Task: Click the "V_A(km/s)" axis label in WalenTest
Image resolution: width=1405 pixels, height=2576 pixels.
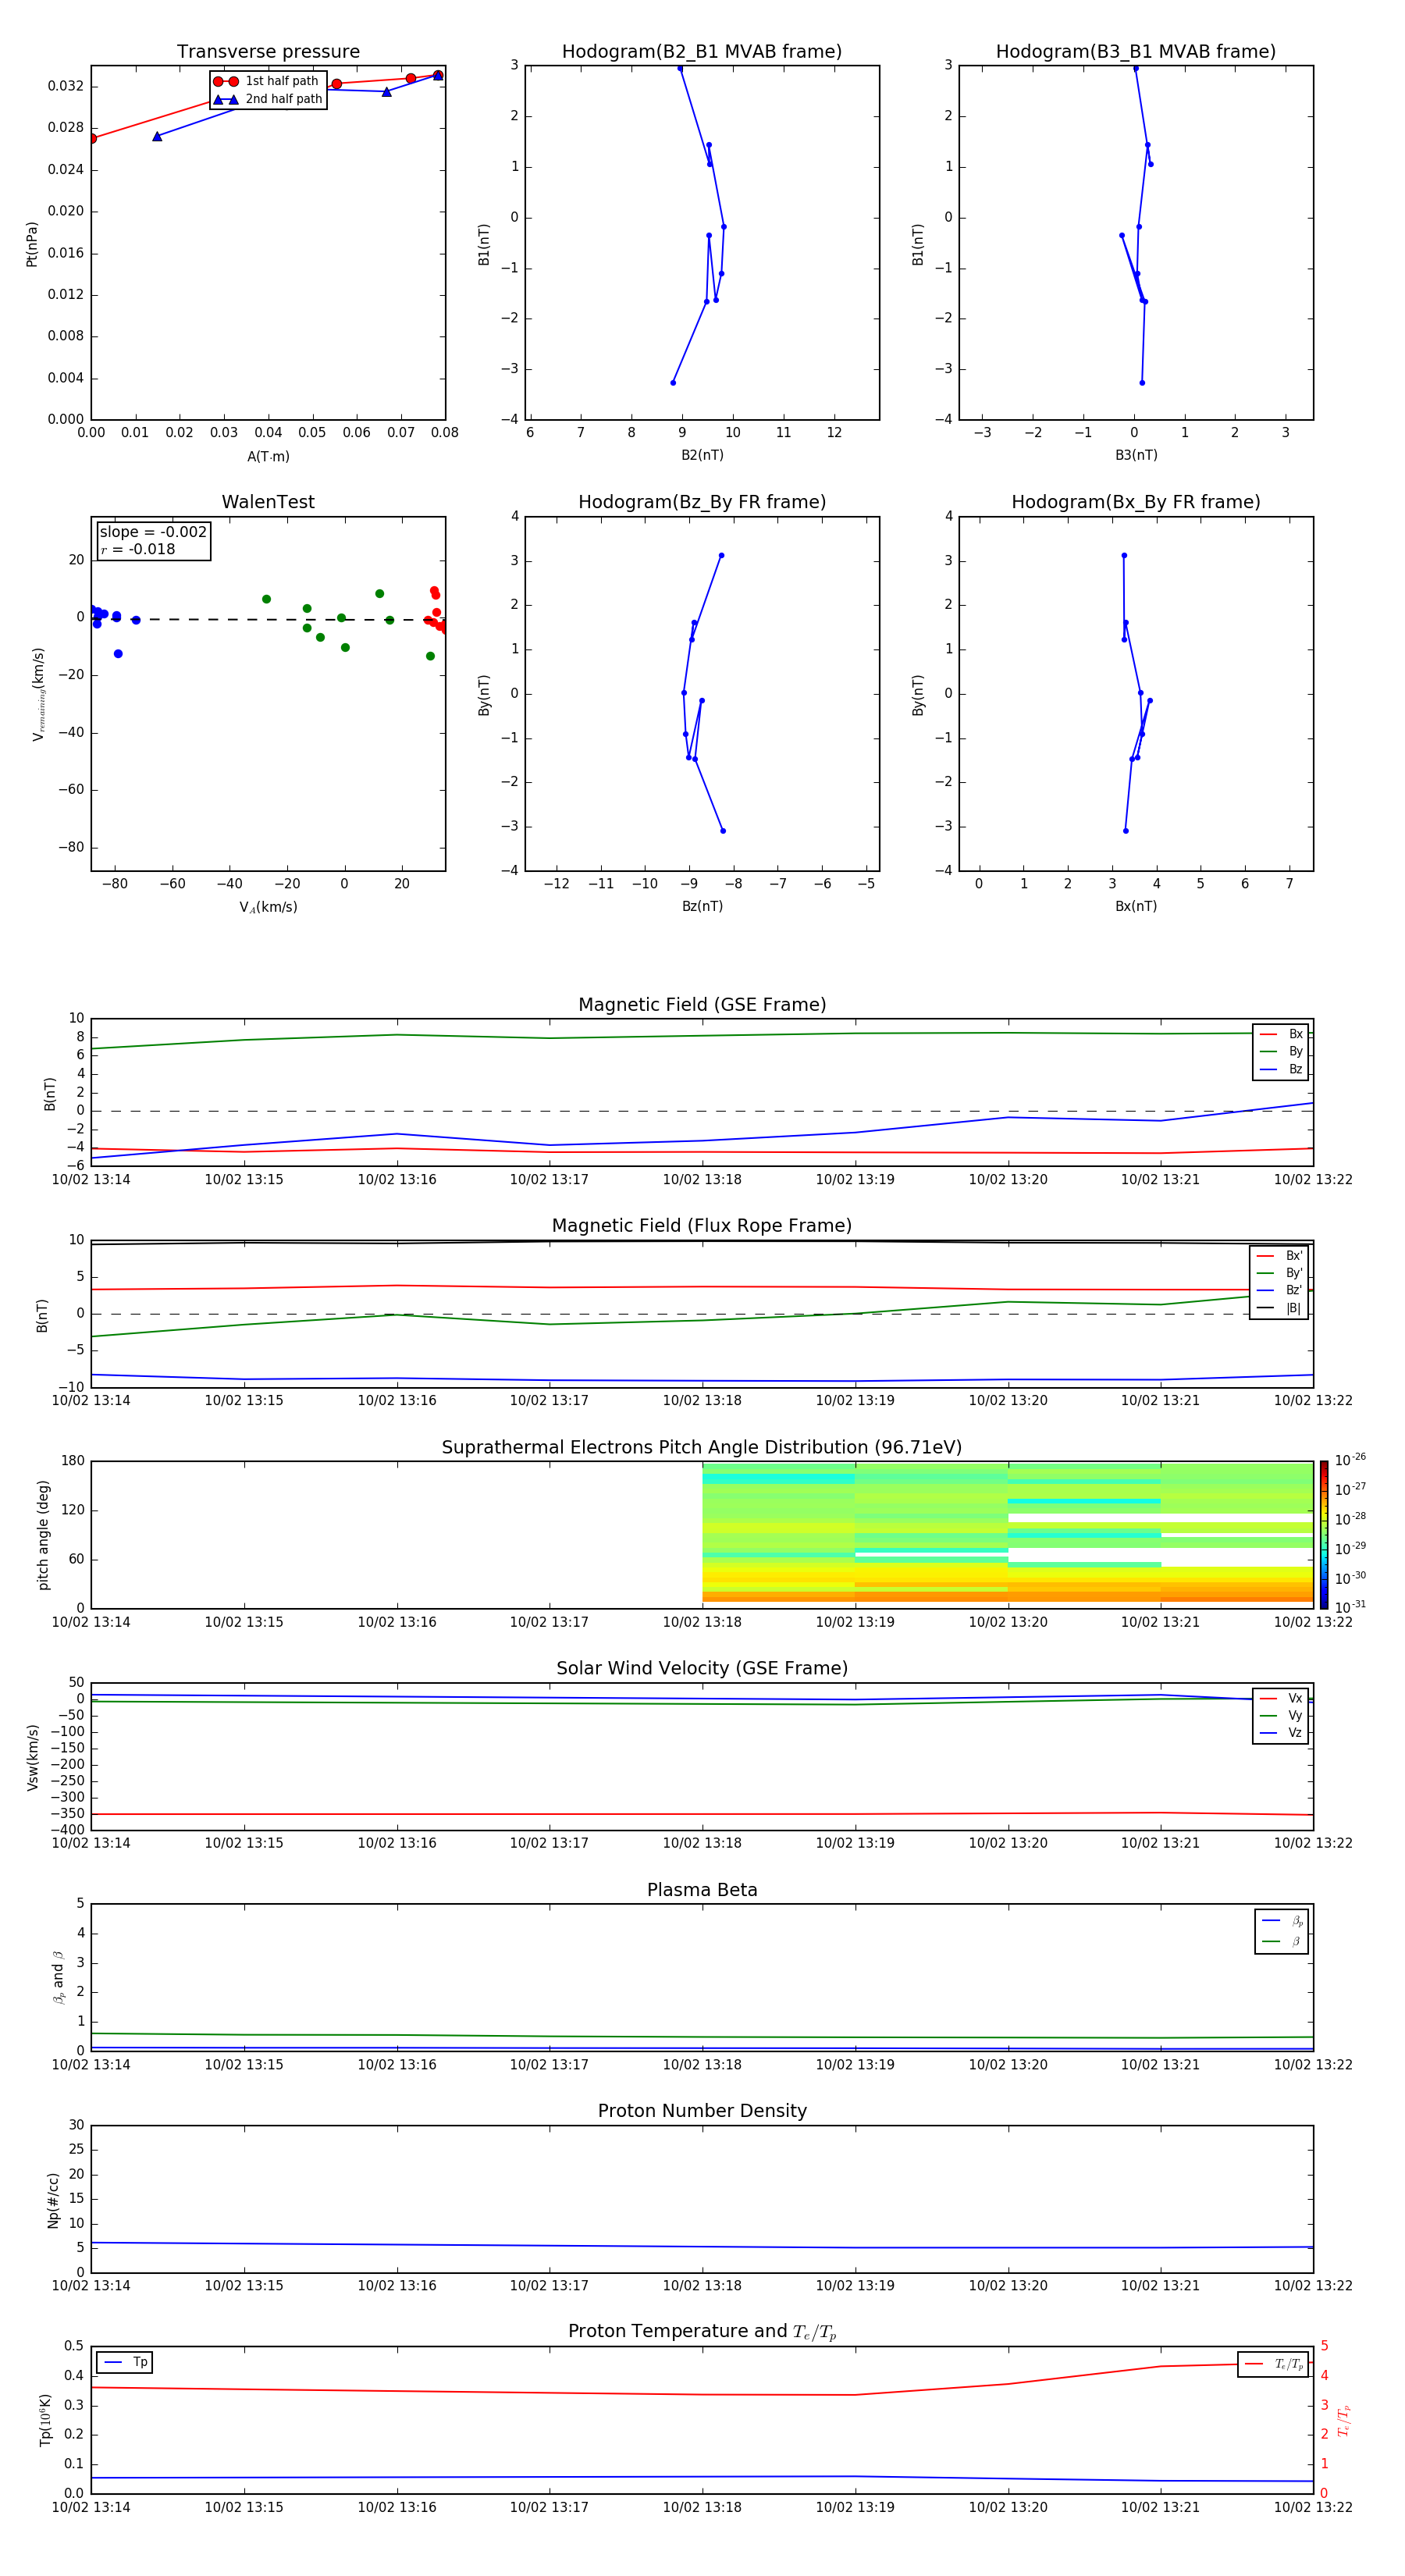Action: coord(268,907)
